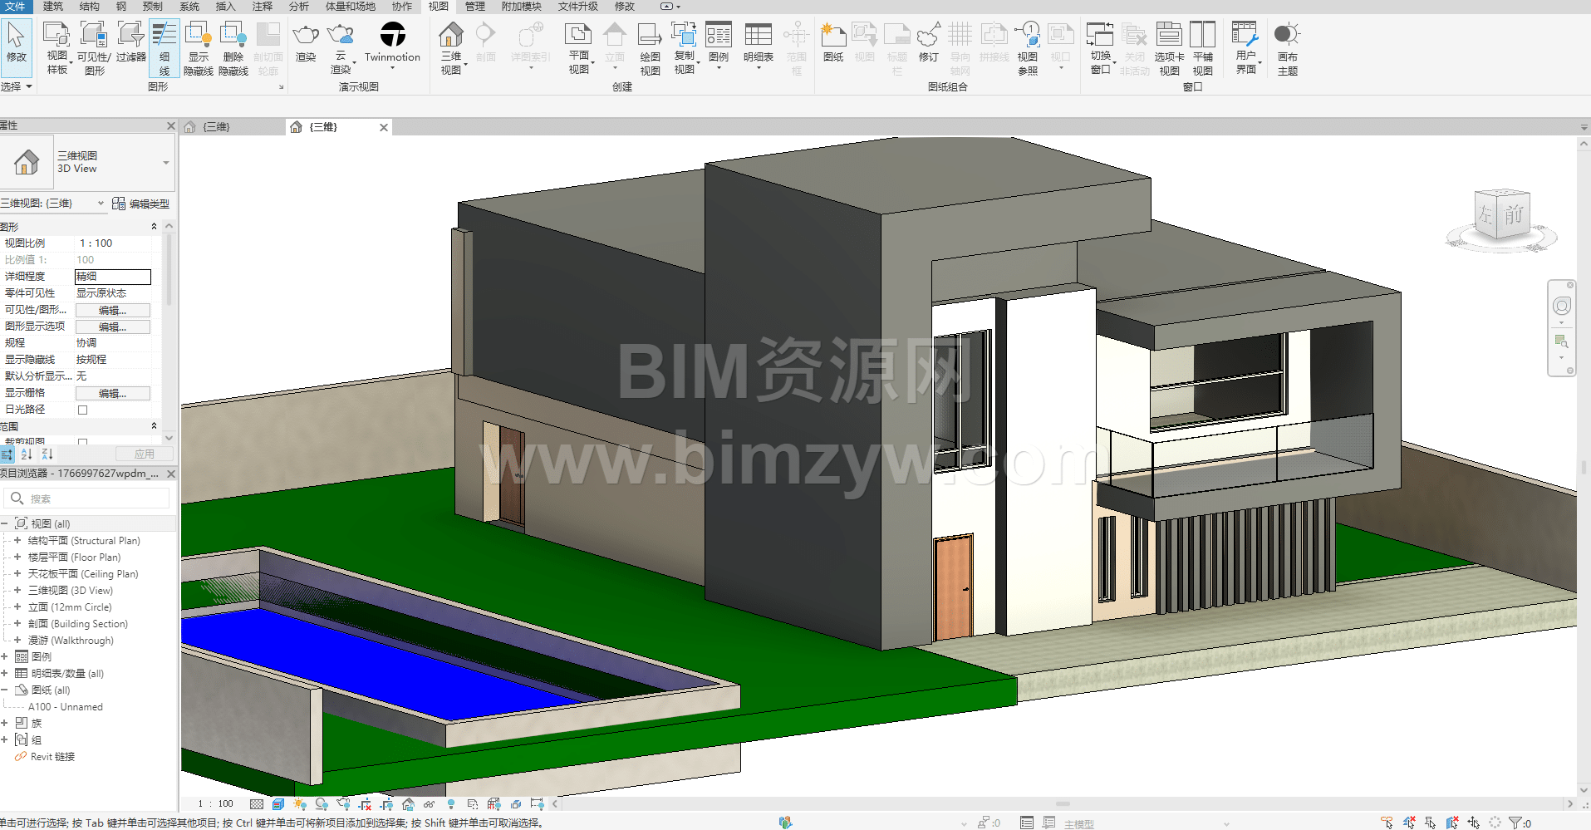Select the Render (渲染) teapot tool
The width and height of the screenshot is (1591, 830).
click(x=306, y=36)
